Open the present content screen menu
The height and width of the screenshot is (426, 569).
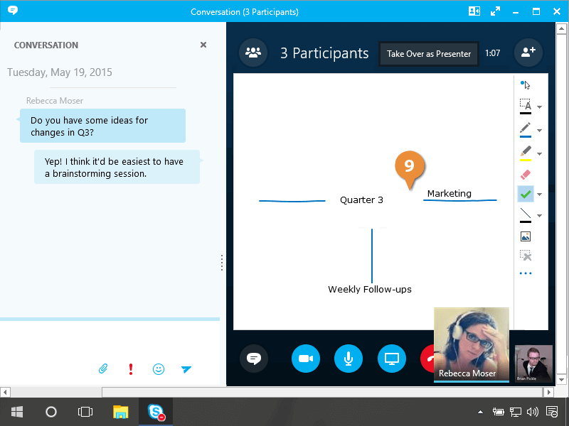[x=391, y=359]
